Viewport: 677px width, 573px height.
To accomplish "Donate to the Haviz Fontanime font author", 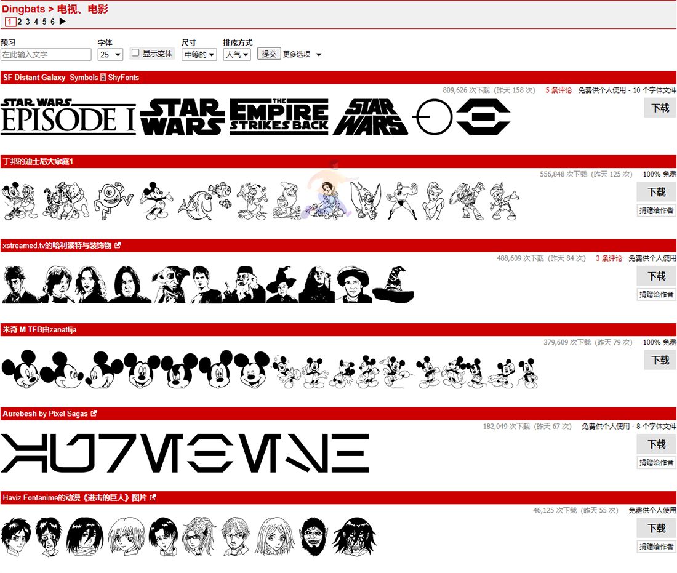I will pyautogui.click(x=656, y=547).
